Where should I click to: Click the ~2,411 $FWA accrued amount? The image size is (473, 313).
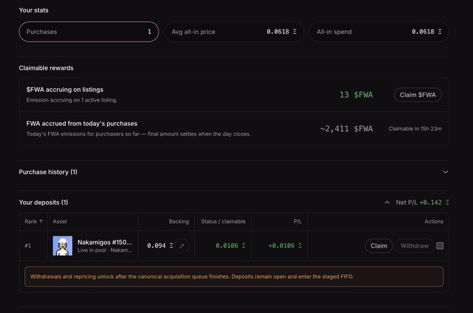coord(346,129)
